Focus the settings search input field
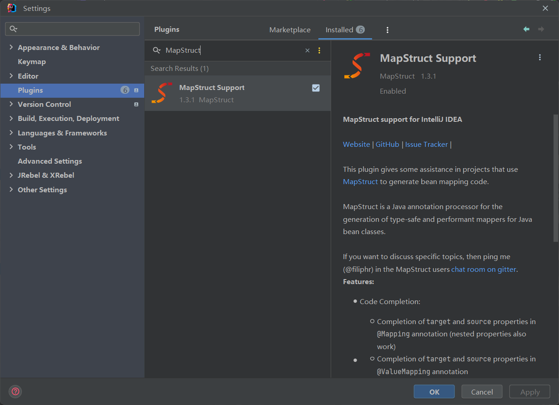 pyautogui.click(x=72, y=29)
